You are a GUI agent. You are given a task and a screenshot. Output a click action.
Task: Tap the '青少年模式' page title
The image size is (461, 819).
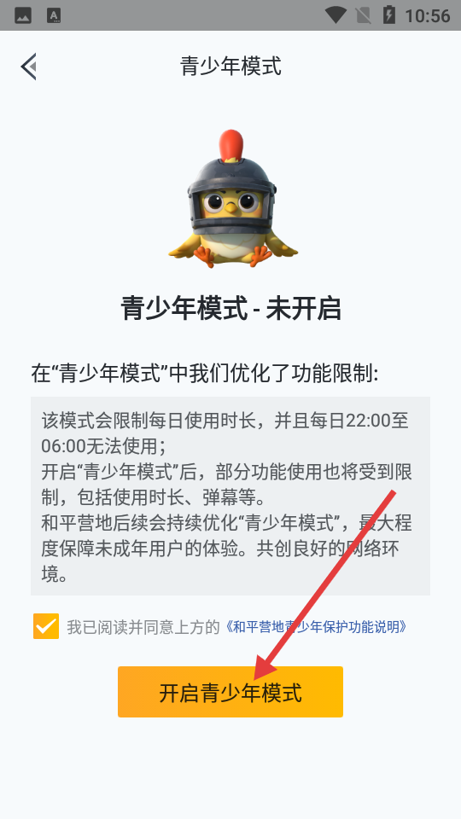pos(230,67)
